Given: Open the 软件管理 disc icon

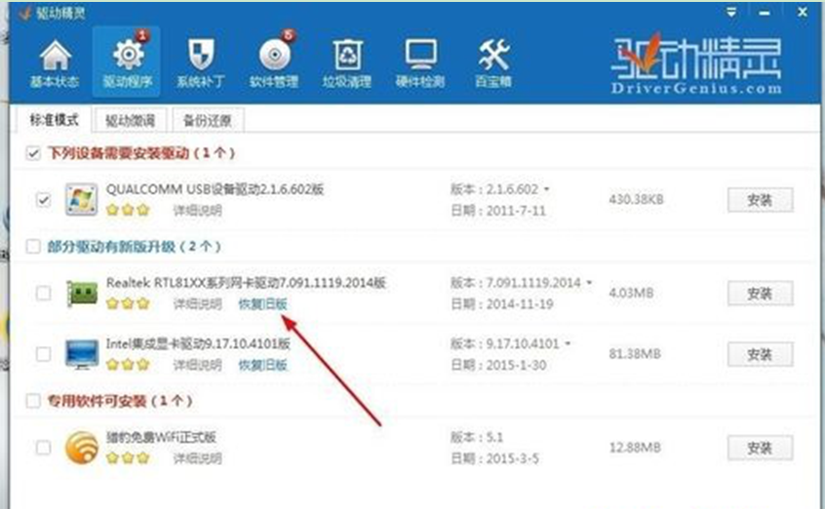Looking at the screenshot, I should (274, 55).
